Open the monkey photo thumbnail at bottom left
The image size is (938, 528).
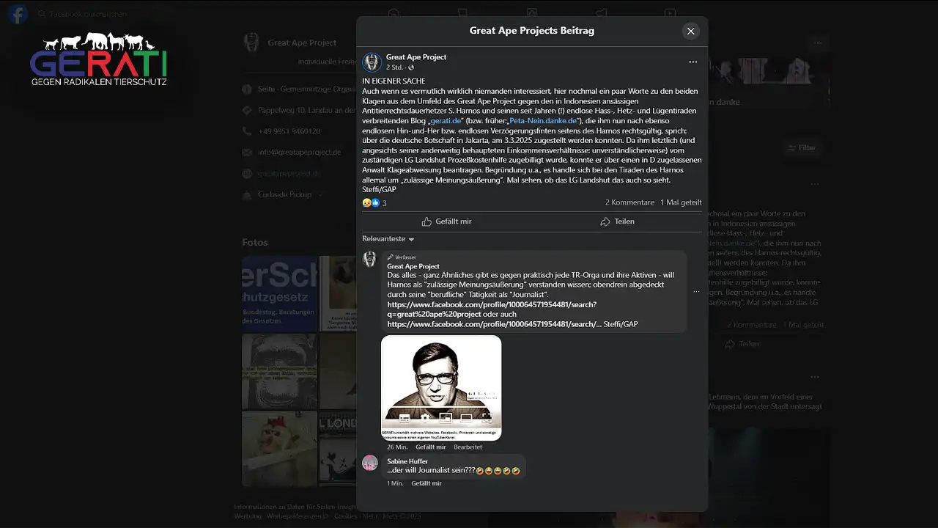pyautogui.click(x=279, y=449)
